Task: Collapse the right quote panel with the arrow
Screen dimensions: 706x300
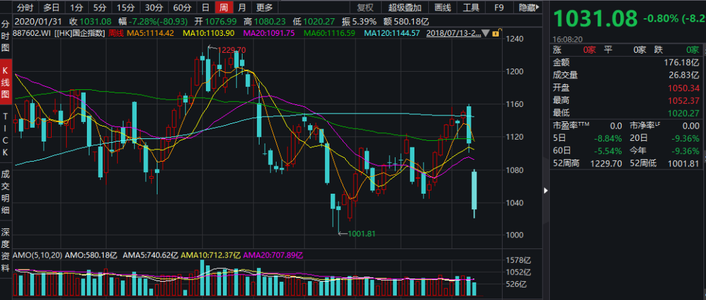Action: click(546, 190)
